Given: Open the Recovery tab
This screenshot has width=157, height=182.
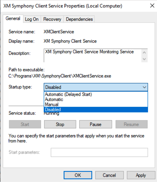Looking at the screenshot, I should [52, 19].
